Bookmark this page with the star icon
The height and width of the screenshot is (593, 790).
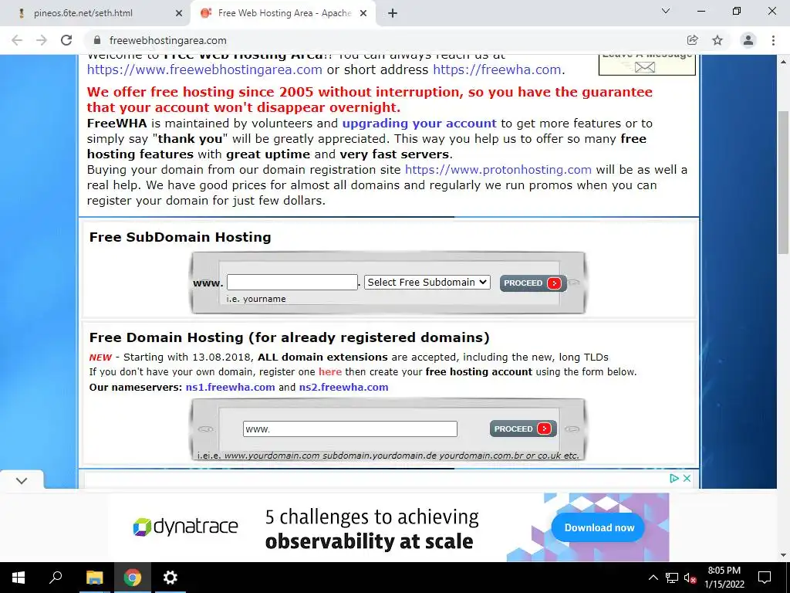717,40
